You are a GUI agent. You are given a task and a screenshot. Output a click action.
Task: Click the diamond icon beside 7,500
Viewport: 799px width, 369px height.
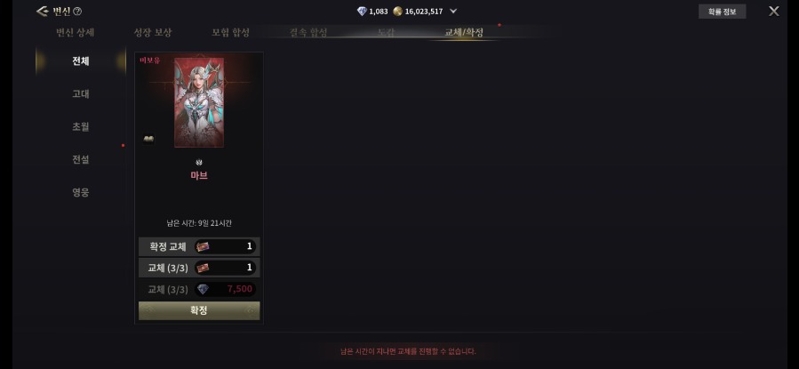203,289
